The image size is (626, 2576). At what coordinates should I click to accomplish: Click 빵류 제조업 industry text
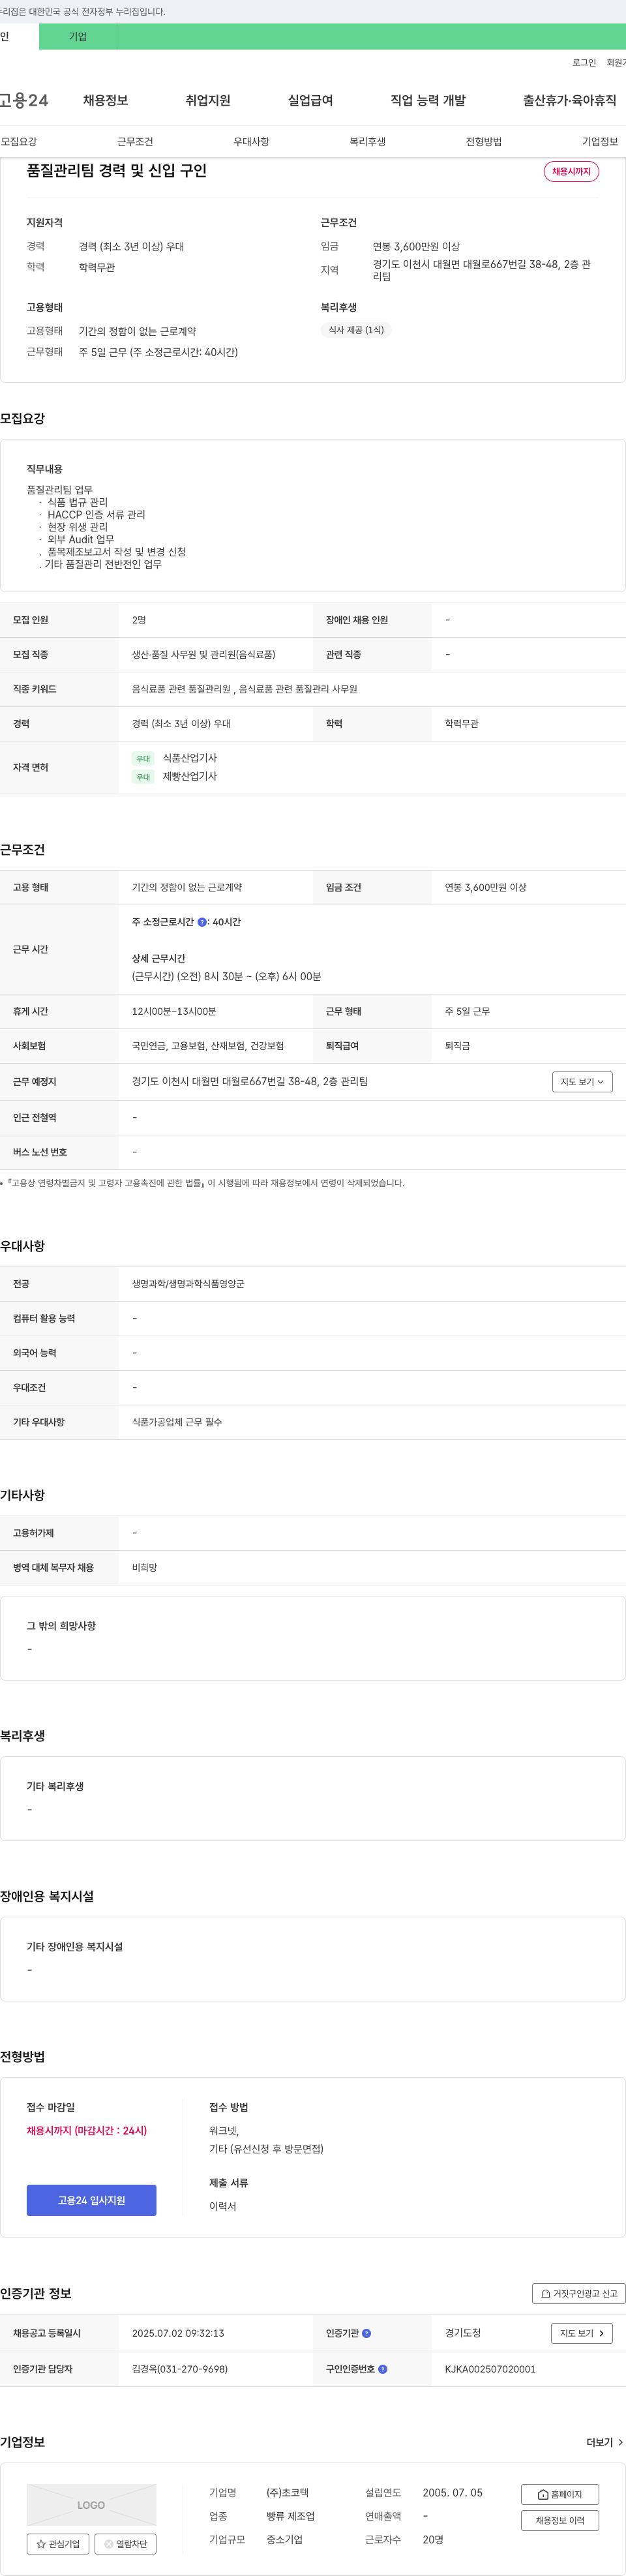coord(290,2516)
